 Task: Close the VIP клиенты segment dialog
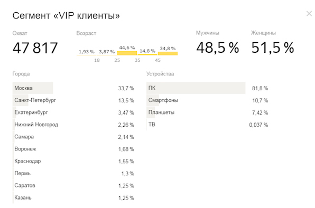point(309,14)
